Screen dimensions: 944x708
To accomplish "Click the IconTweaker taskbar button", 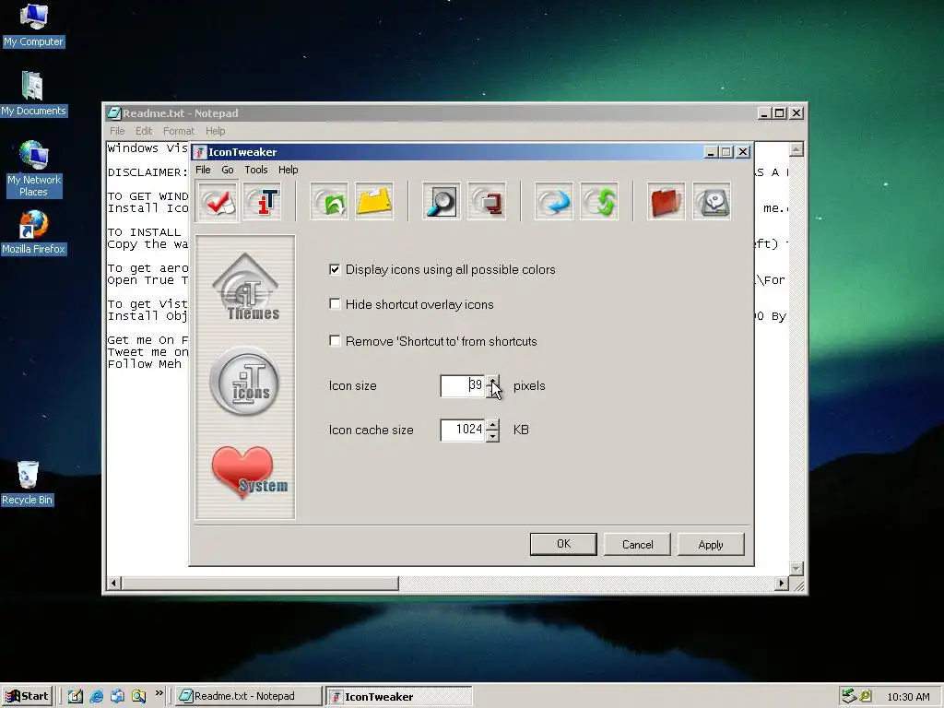I will (x=398, y=696).
